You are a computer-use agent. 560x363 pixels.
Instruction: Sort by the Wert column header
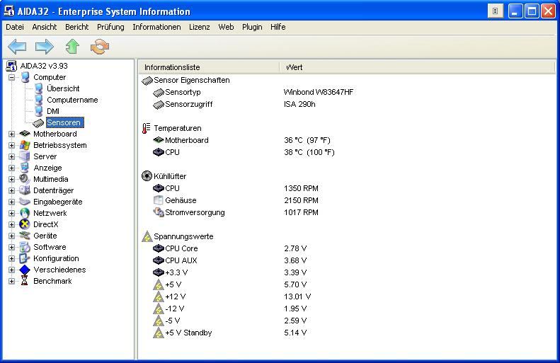click(417, 67)
